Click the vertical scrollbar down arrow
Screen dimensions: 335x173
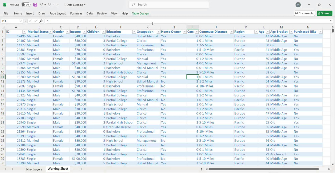tap(333, 164)
